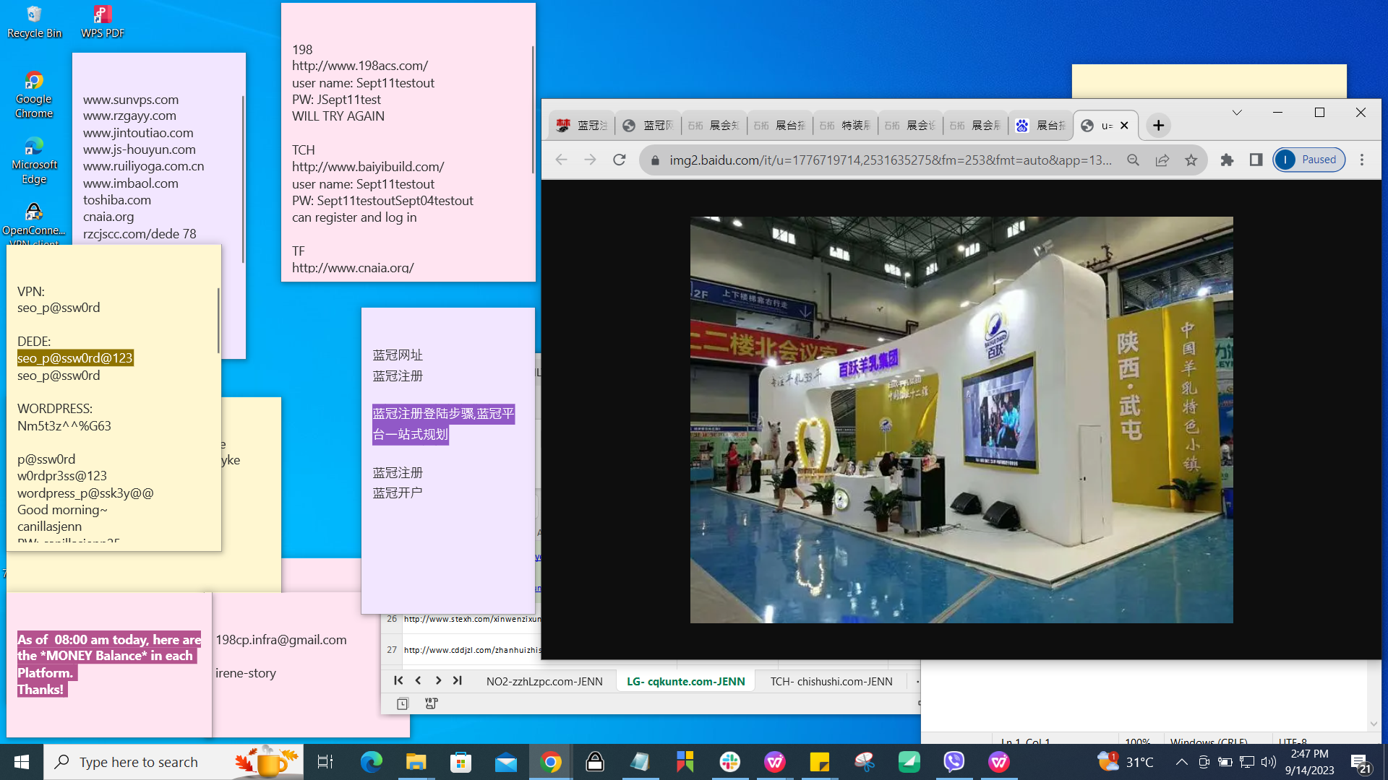
Task: Select the TCH- chishushi.com-JENN sheet tab
Action: pyautogui.click(x=831, y=681)
